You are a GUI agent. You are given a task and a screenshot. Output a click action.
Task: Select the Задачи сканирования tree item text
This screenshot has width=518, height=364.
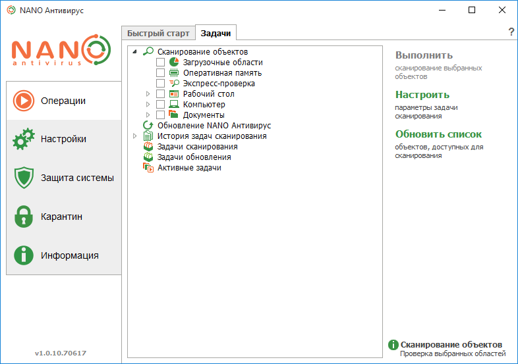click(x=197, y=147)
